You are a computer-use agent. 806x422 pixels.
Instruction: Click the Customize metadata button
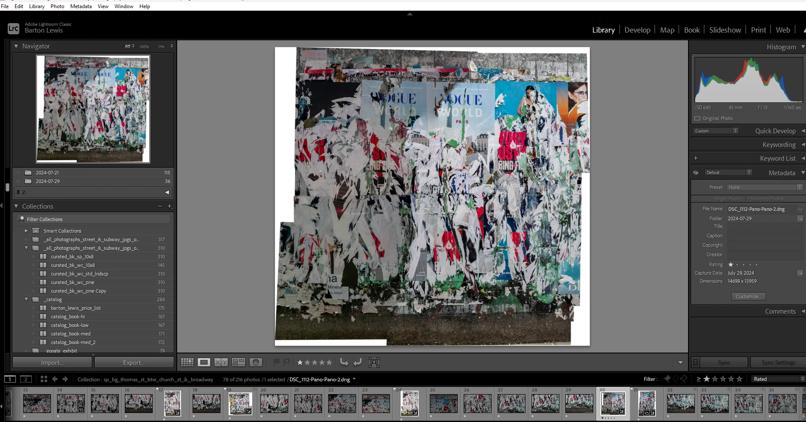pyautogui.click(x=748, y=296)
